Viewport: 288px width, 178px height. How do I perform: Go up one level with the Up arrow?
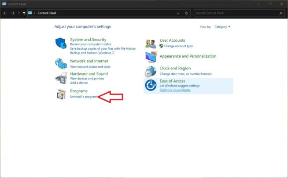pos(24,13)
